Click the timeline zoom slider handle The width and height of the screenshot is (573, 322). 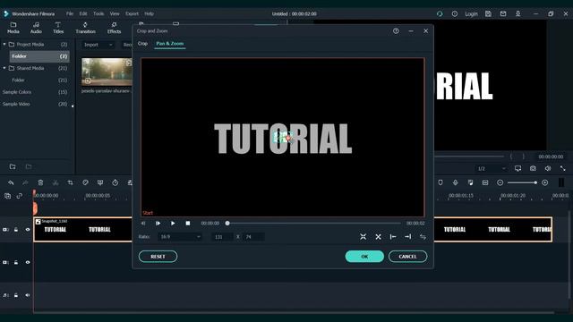pos(535,182)
